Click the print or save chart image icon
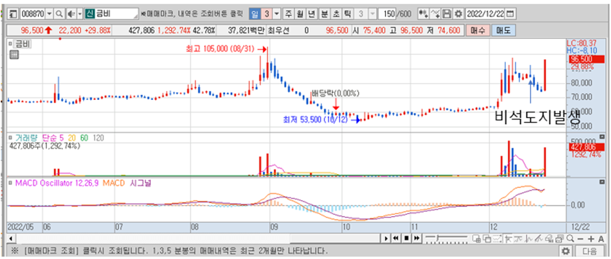The height and width of the screenshot is (259, 611). (x=560, y=238)
